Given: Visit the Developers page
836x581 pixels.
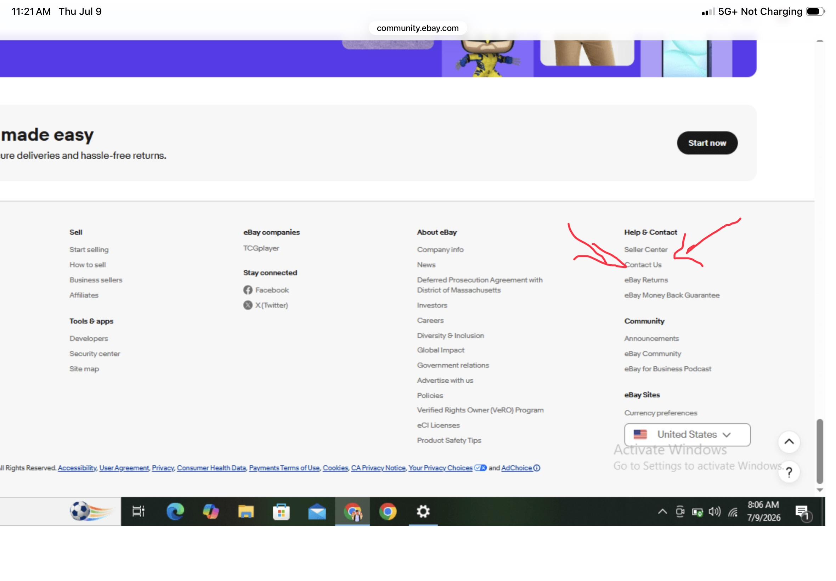Looking at the screenshot, I should [x=89, y=339].
